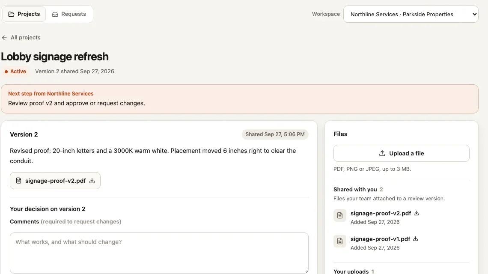Click the Upload a file button

(x=401, y=153)
